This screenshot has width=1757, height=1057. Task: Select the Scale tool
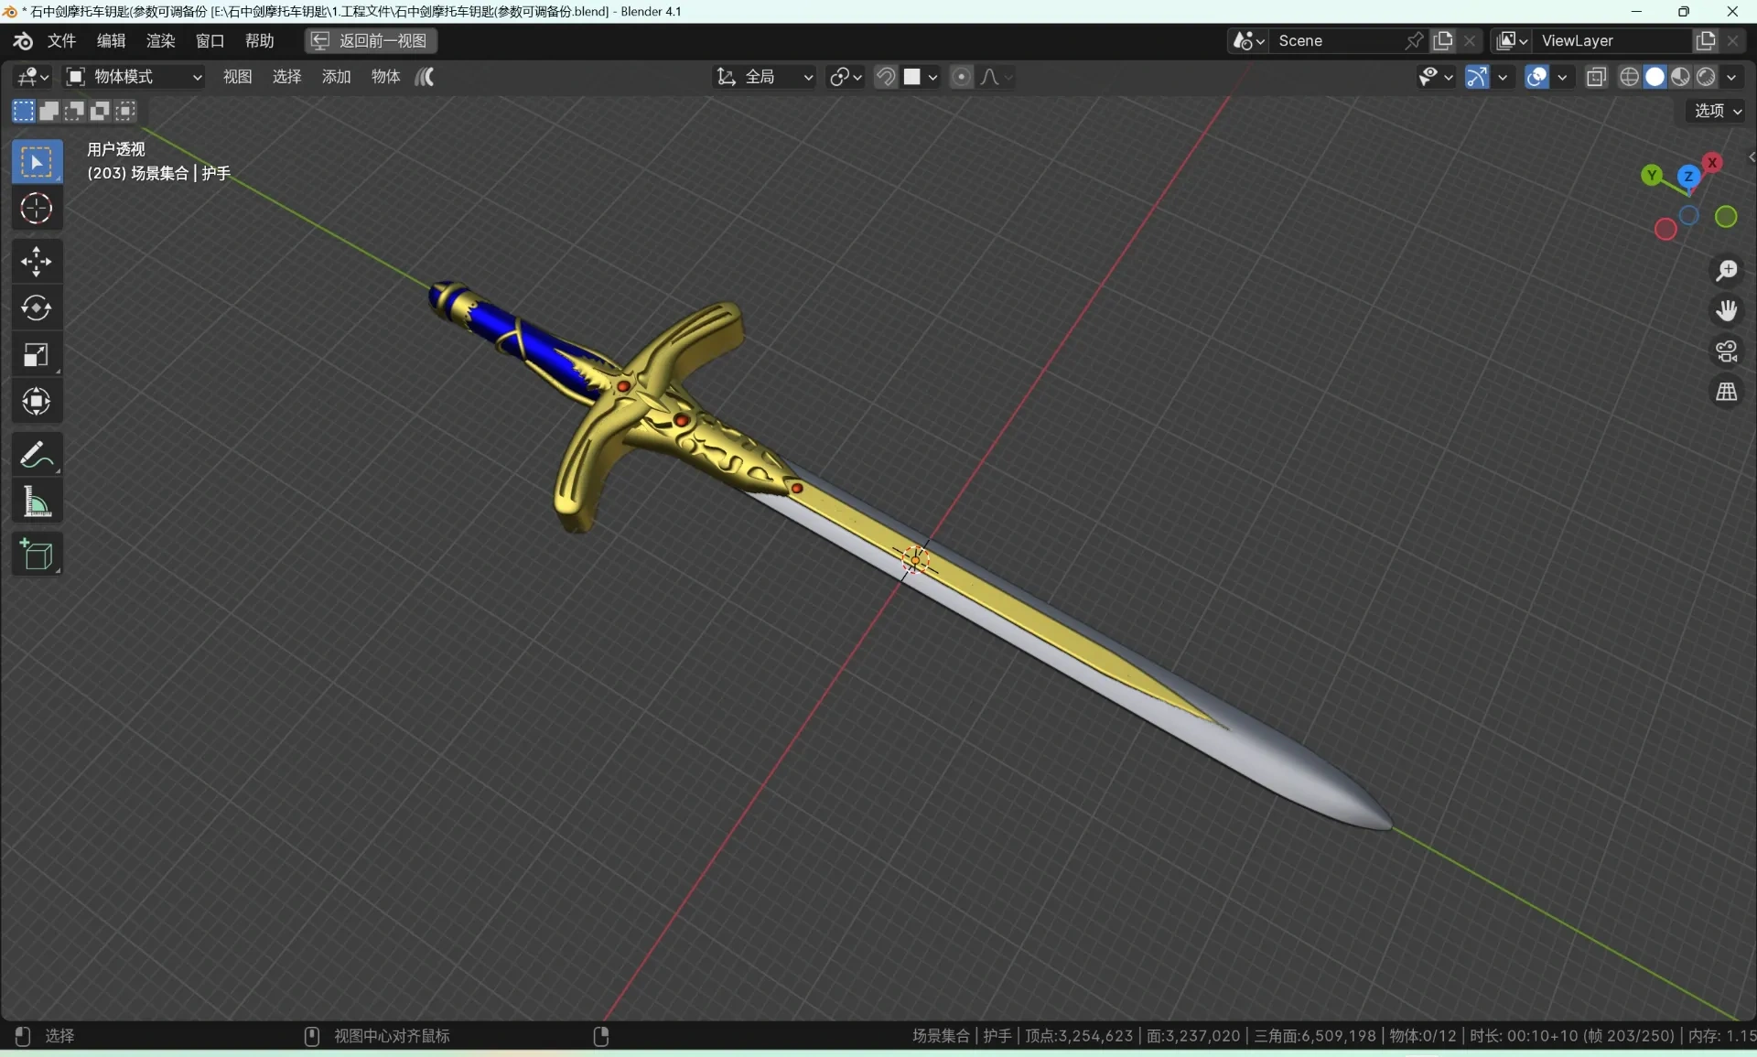37,355
